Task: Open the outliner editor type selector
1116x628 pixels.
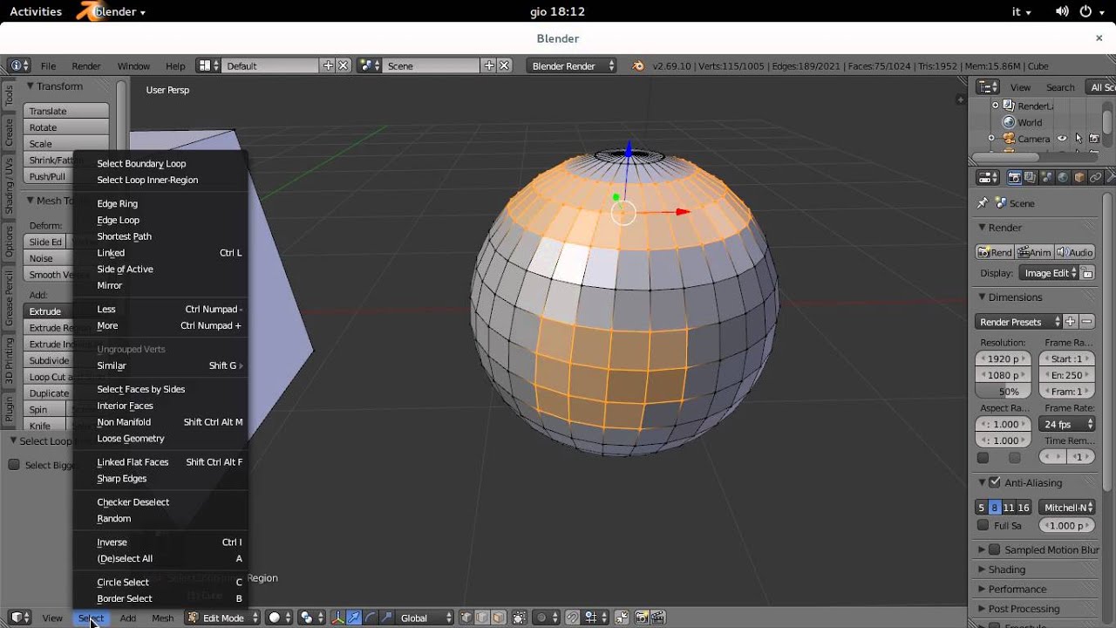Action: pos(988,86)
